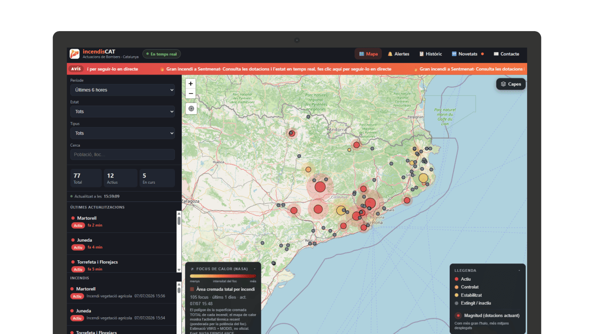Toggle 'Àrea cremada total per incendi' swatch
Image resolution: width=594 pixels, height=334 pixels.
[x=192, y=289]
